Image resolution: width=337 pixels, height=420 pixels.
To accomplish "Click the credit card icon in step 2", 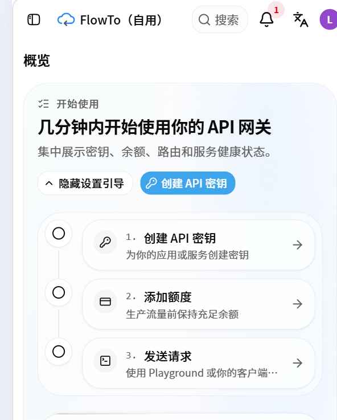I will pyautogui.click(x=105, y=301).
